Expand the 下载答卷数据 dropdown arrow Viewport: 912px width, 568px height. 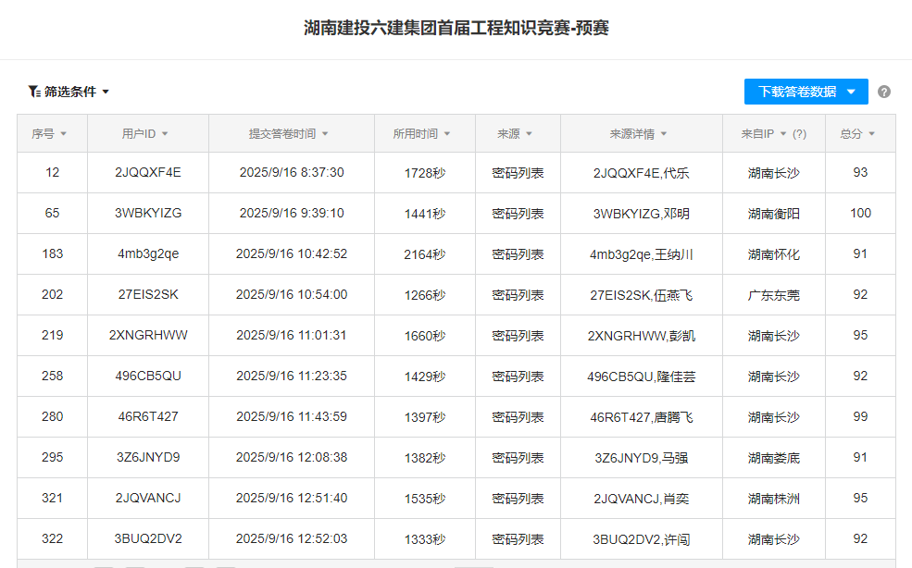[x=851, y=92]
